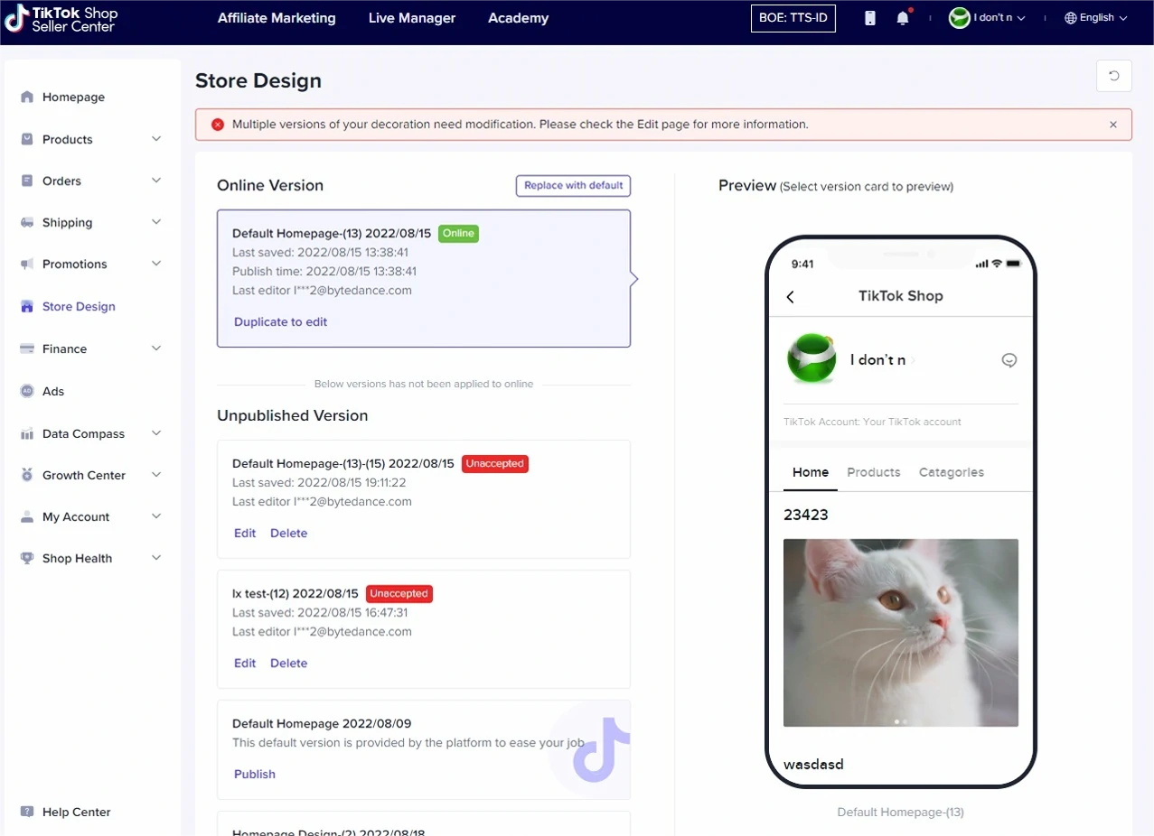Click the white cat banner image
1154x836 pixels.
click(900, 632)
